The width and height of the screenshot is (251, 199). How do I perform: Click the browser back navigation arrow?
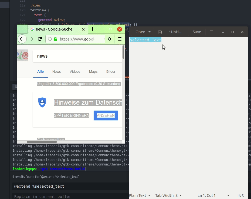(22, 39)
